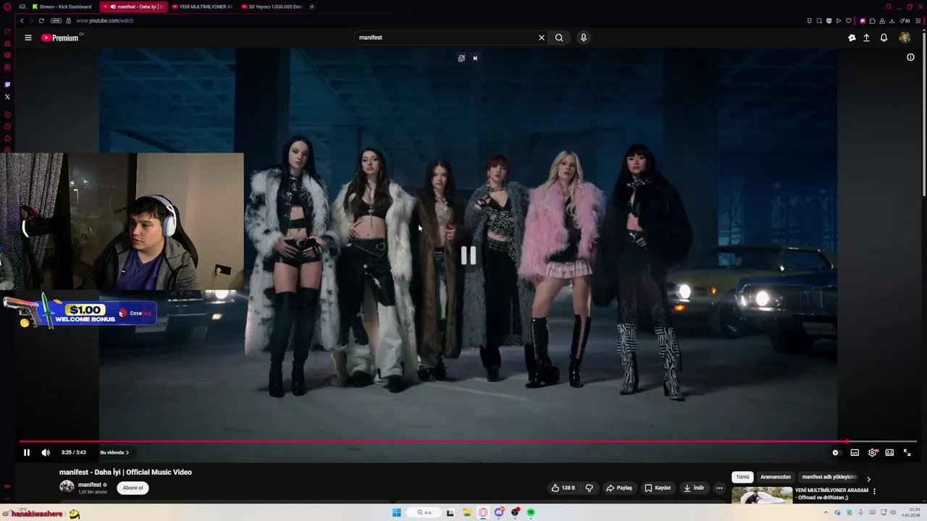Show hidden system tray icons chevron

[x=826, y=512]
